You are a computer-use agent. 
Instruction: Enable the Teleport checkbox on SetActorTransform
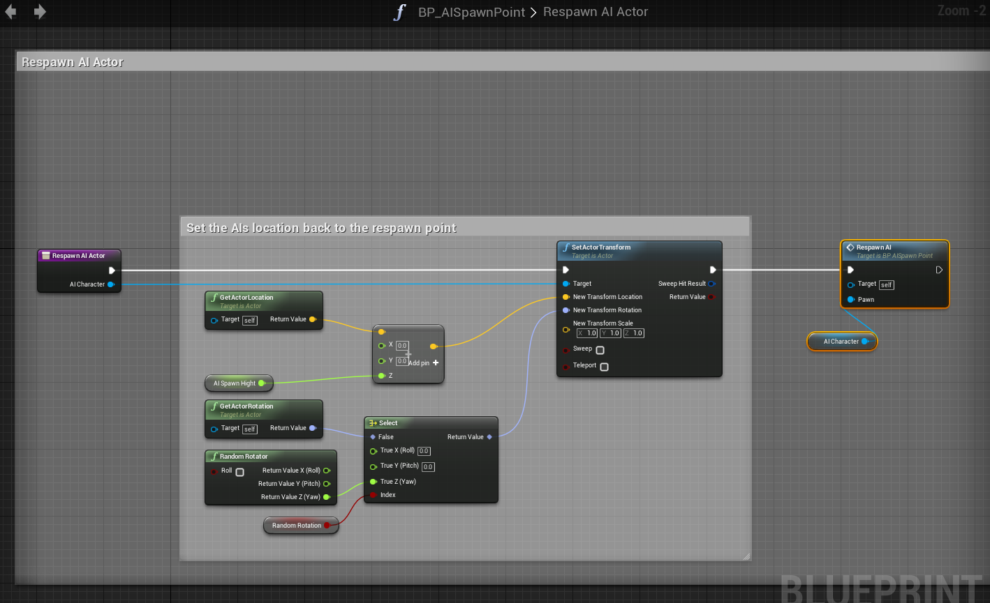605,367
